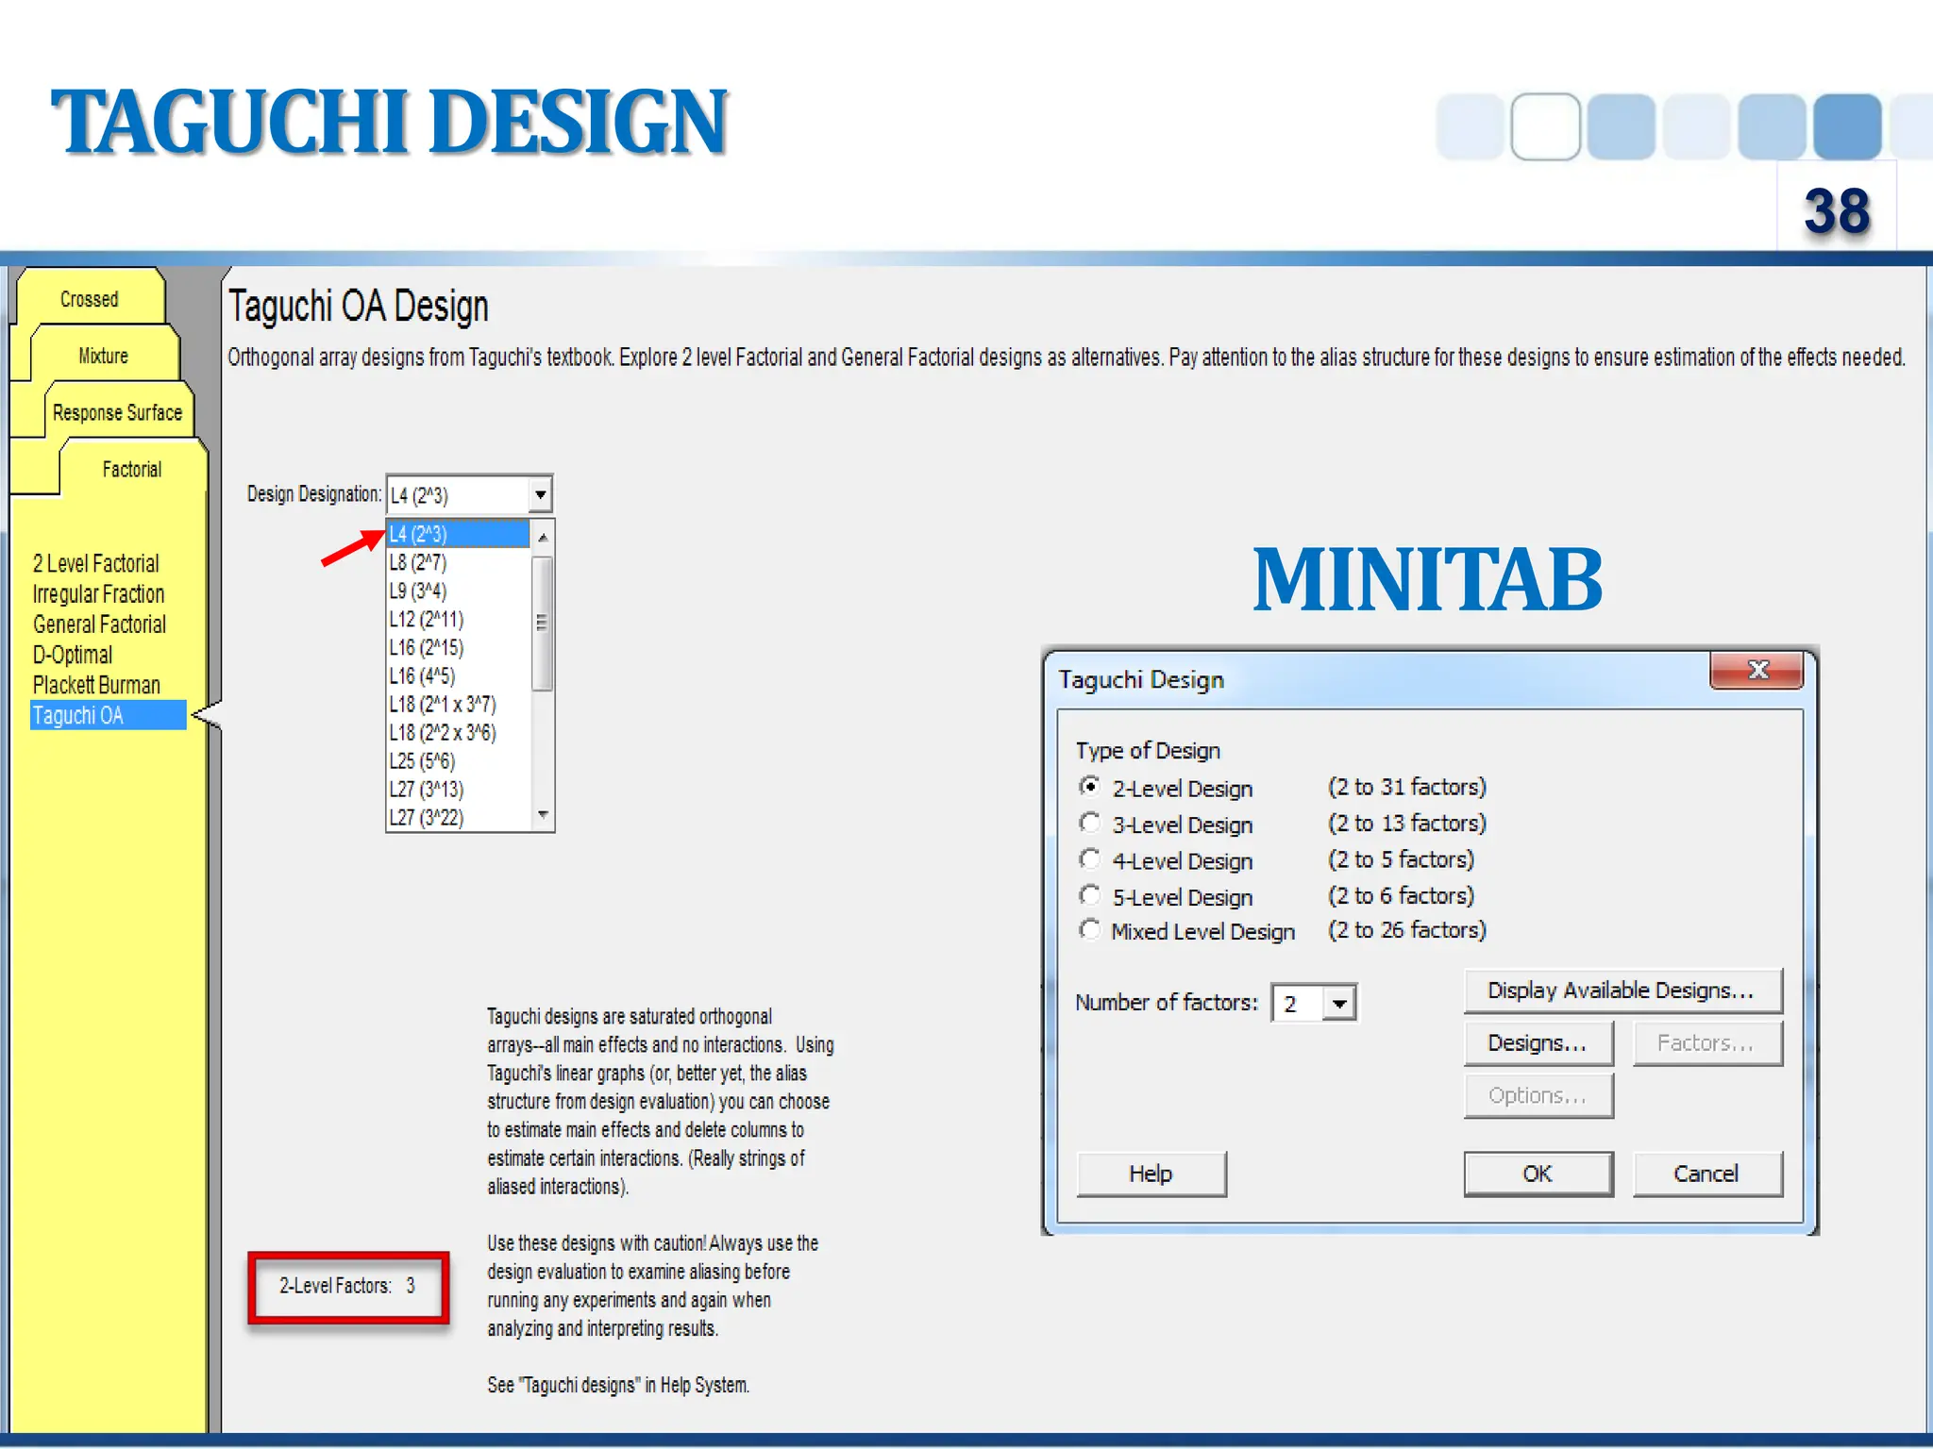
Task: Select Plackett Burman in the design list
Action: [x=96, y=685]
